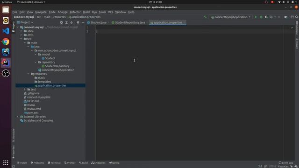Expand the test folder
The image size is (299, 168).
click(x=25, y=89)
